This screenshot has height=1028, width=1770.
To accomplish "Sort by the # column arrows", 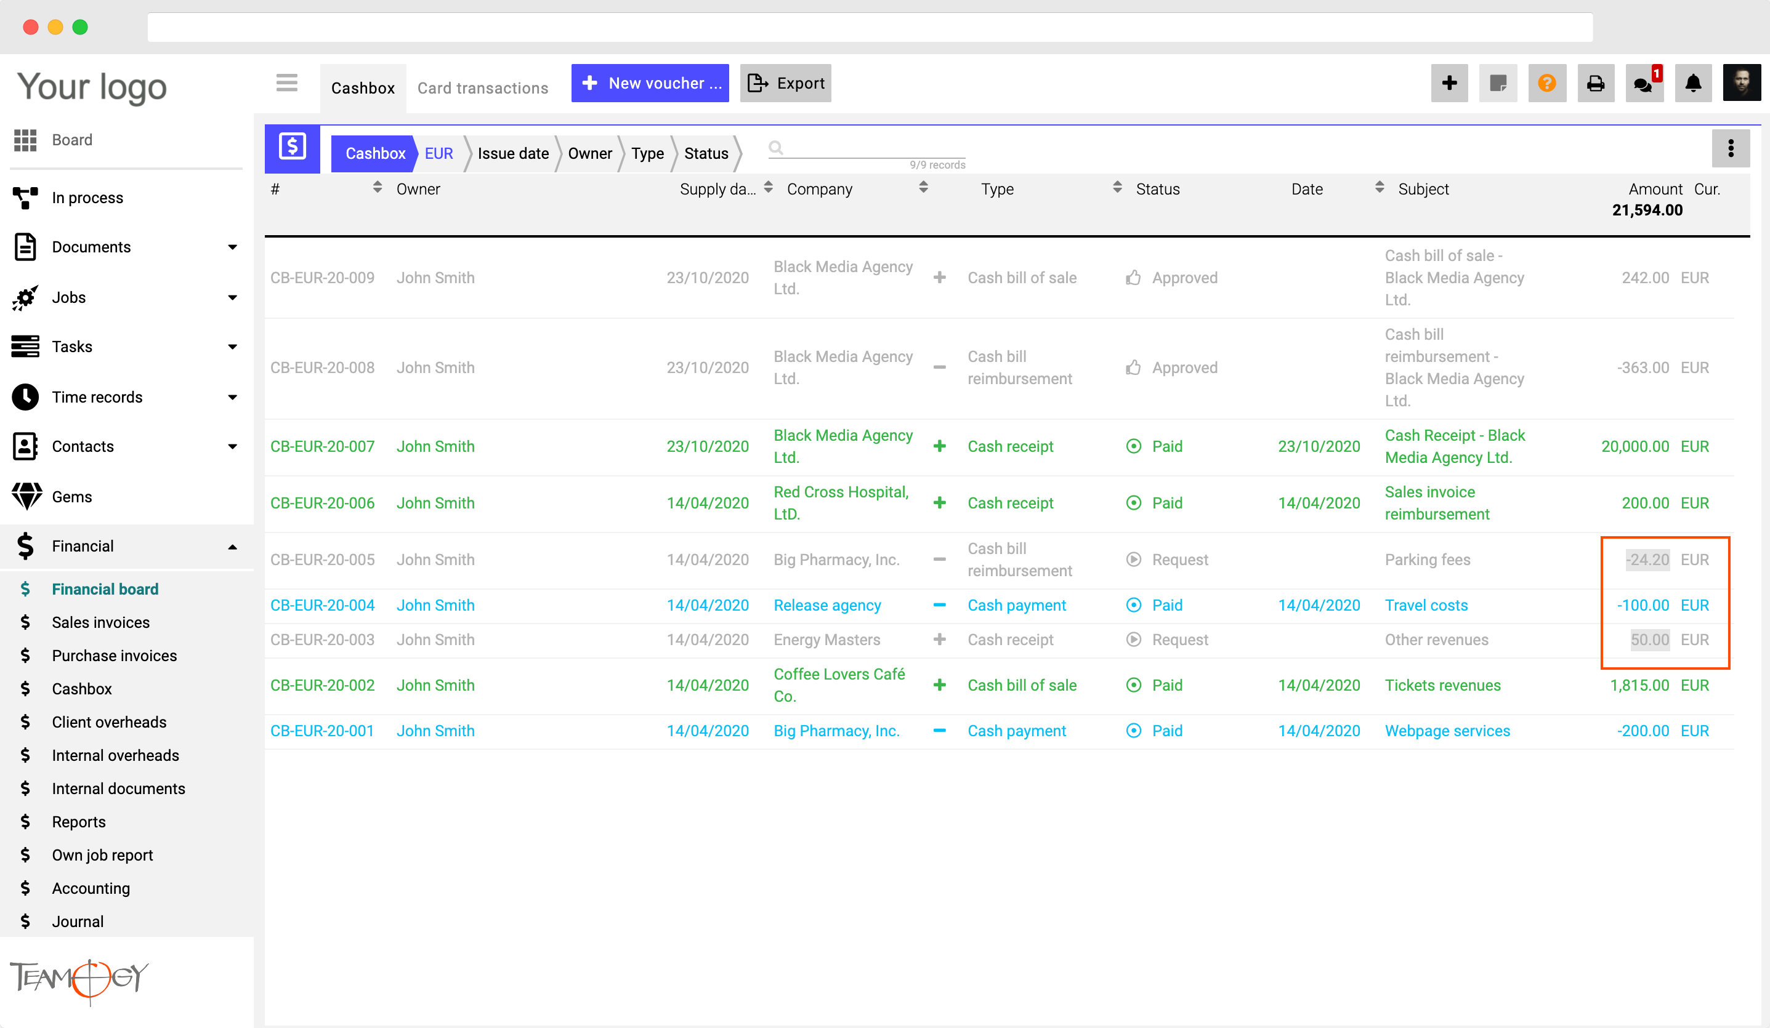I will [x=377, y=187].
